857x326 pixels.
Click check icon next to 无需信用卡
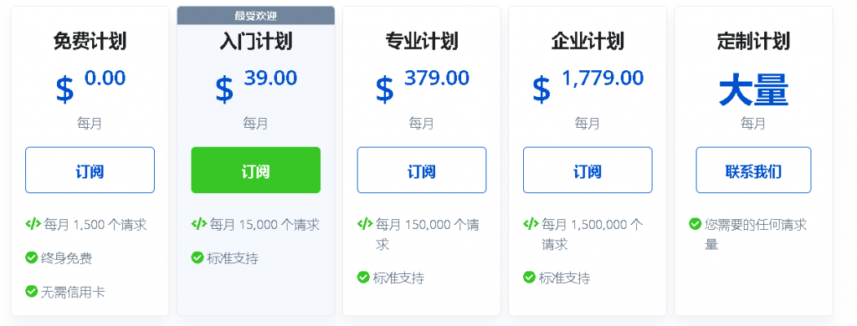(31, 292)
